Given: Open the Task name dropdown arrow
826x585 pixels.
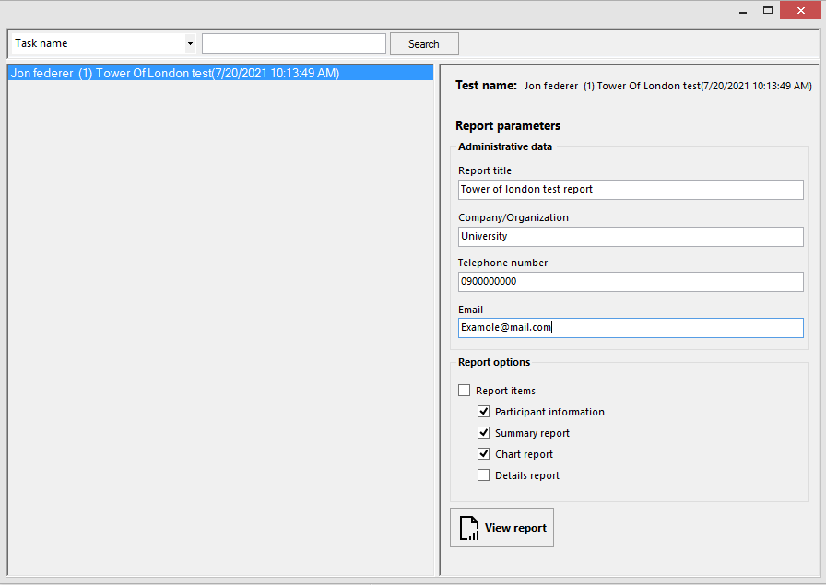Looking at the screenshot, I should (x=190, y=43).
